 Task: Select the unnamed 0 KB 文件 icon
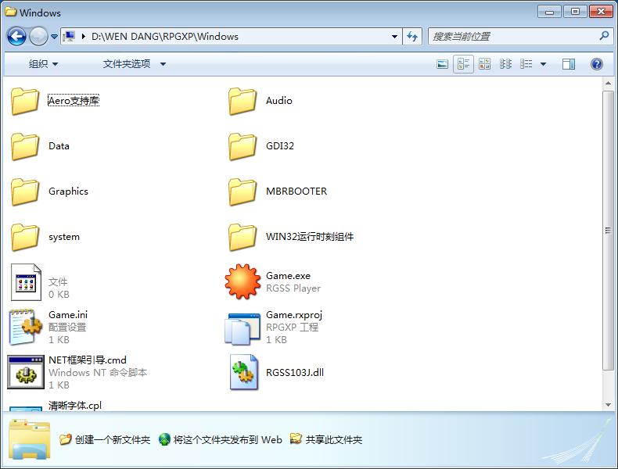26,282
